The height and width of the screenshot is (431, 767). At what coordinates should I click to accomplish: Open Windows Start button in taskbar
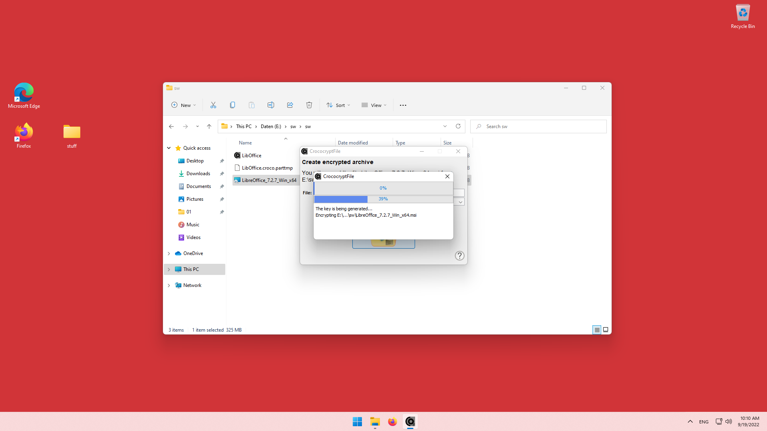357,421
